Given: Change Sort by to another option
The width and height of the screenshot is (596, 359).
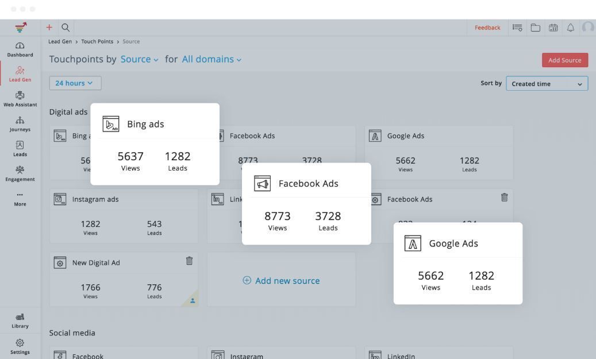Looking at the screenshot, I should point(547,83).
